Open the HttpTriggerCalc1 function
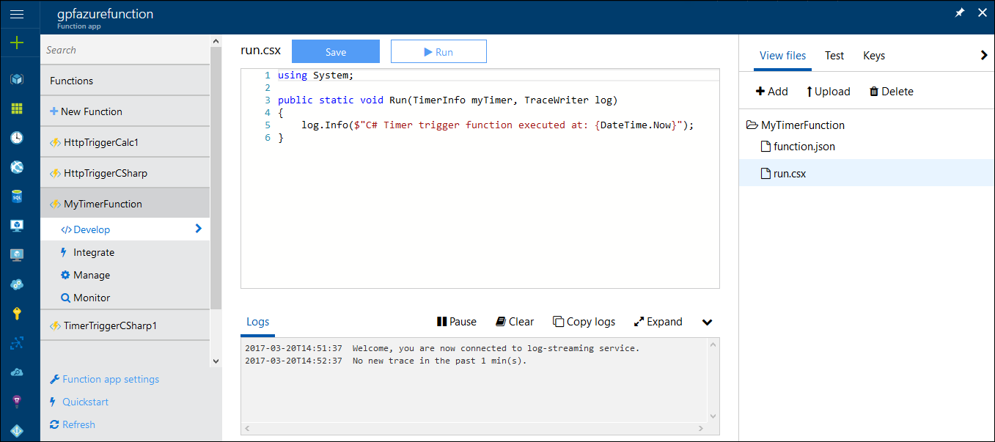 tap(125, 142)
